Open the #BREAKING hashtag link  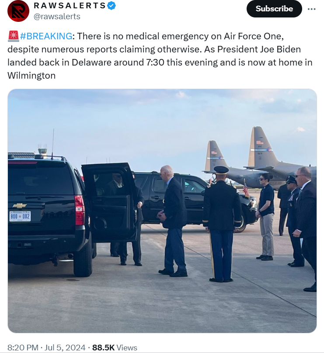46,36
